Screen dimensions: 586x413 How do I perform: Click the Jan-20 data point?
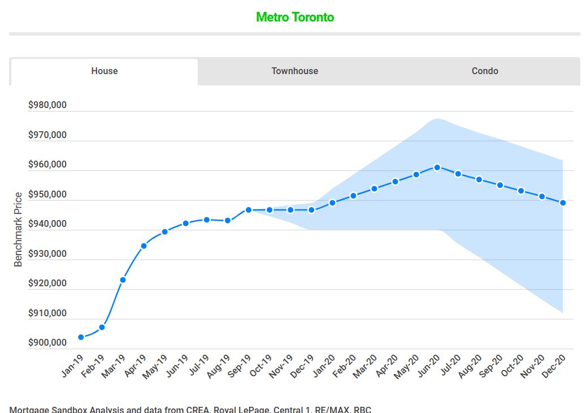click(x=332, y=203)
